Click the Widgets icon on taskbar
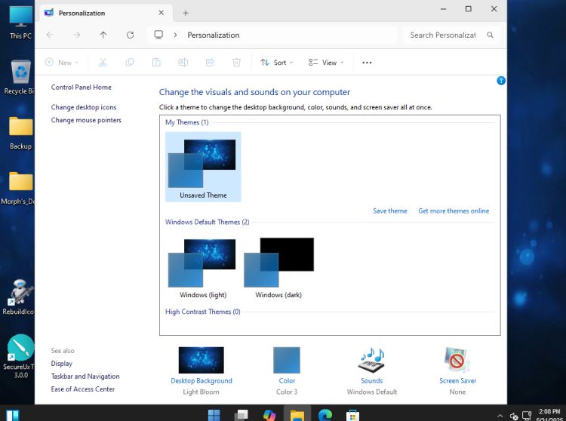 [x=12, y=415]
